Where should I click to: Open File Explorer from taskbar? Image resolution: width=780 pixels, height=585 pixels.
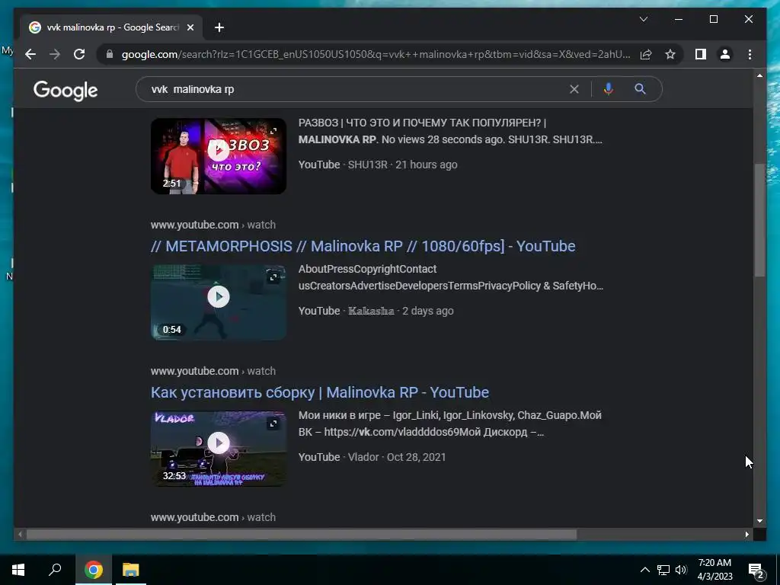(x=131, y=570)
